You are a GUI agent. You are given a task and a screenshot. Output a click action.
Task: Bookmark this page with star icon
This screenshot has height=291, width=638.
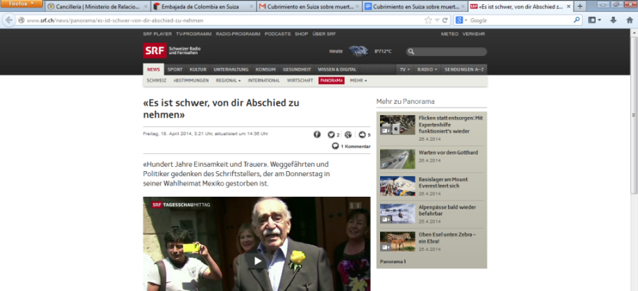(428, 20)
